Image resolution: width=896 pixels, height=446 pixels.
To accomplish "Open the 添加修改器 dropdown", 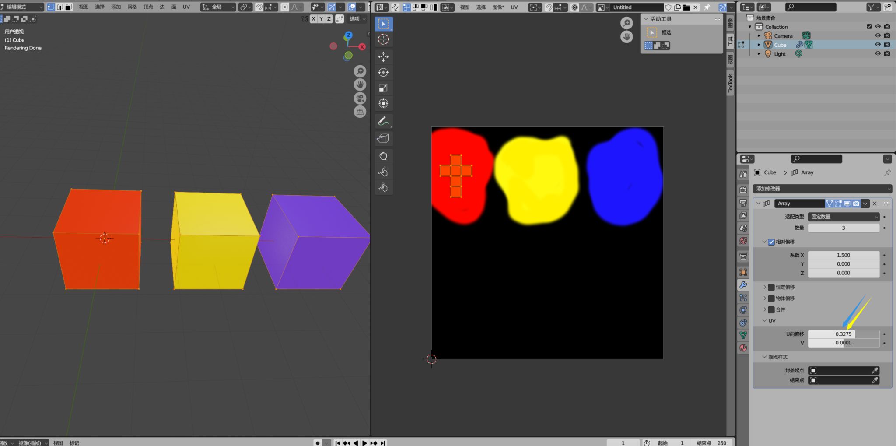I will coord(822,189).
